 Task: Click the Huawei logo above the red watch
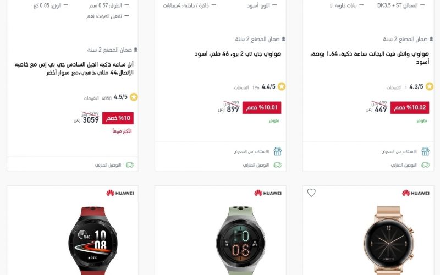120,193
